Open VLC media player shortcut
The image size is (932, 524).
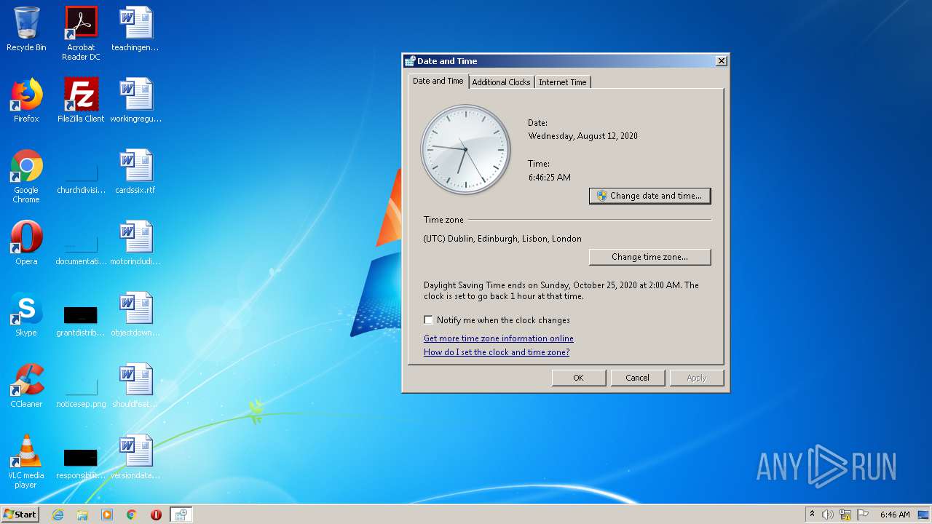pyautogui.click(x=26, y=461)
